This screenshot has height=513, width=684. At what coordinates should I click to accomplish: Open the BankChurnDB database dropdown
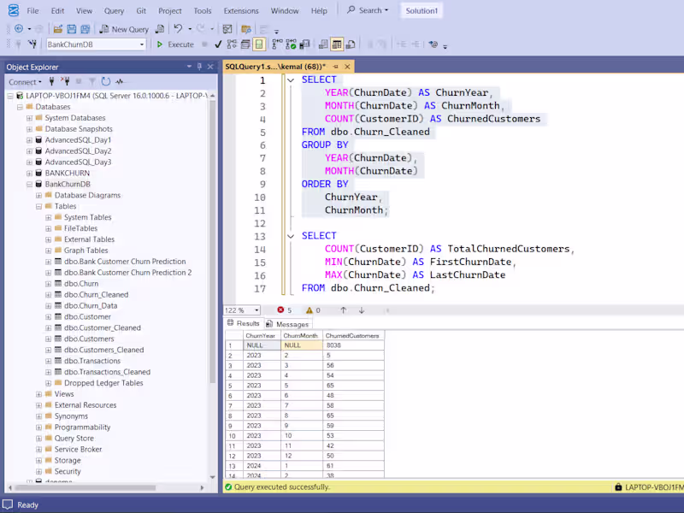(142, 44)
